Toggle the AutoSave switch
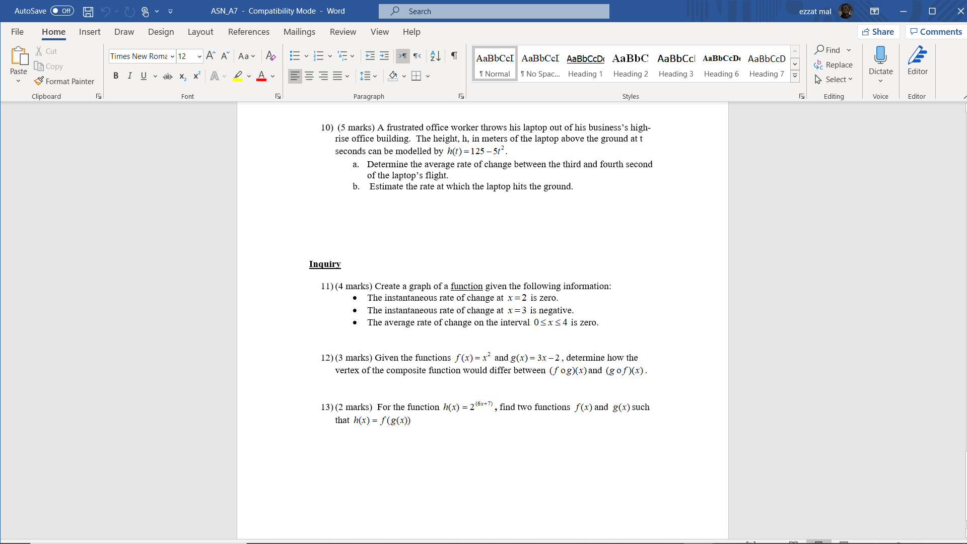 pos(62,11)
